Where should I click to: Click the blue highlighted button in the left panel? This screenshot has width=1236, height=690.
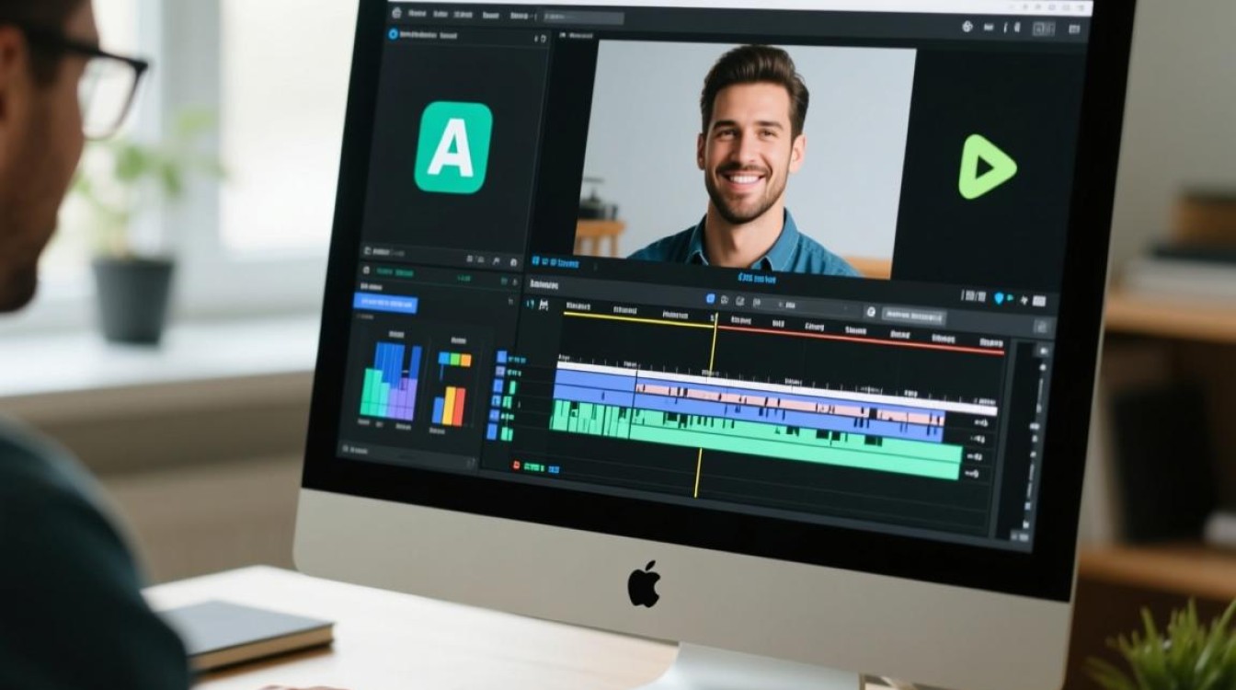pyautogui.click(x=384, y=303)
